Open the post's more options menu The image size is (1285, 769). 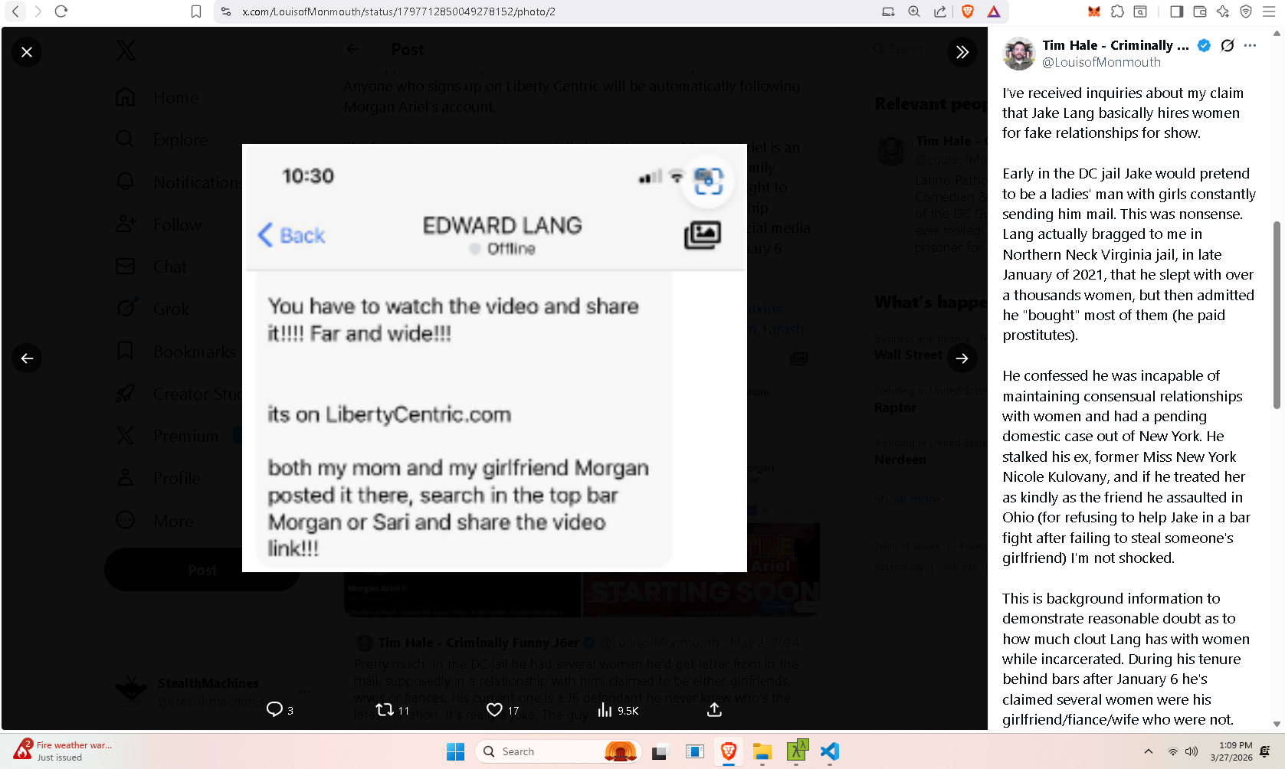point(1251,46)
